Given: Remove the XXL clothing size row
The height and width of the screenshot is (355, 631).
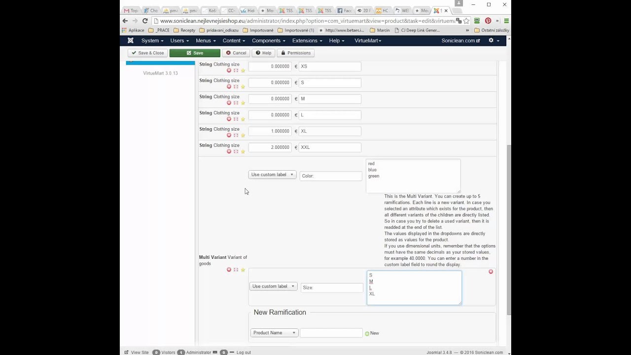Looking at the screenshot, I should coord(229,152).
